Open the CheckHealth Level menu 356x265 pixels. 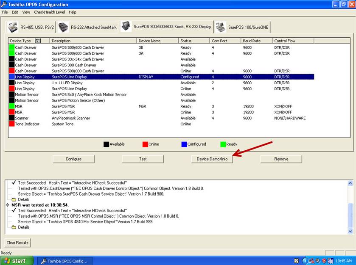[x=50, y=12]
